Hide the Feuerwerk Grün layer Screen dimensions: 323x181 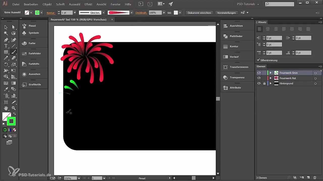259,73
